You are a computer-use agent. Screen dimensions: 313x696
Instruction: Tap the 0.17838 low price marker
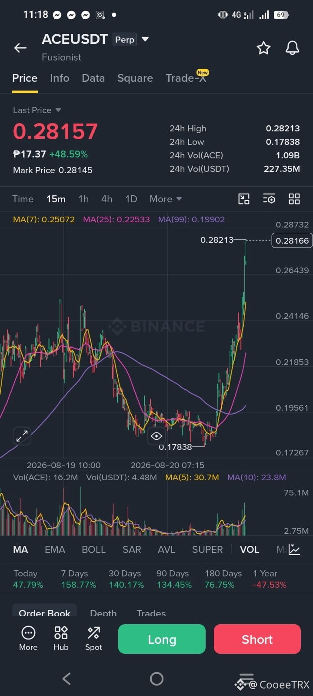175,447
